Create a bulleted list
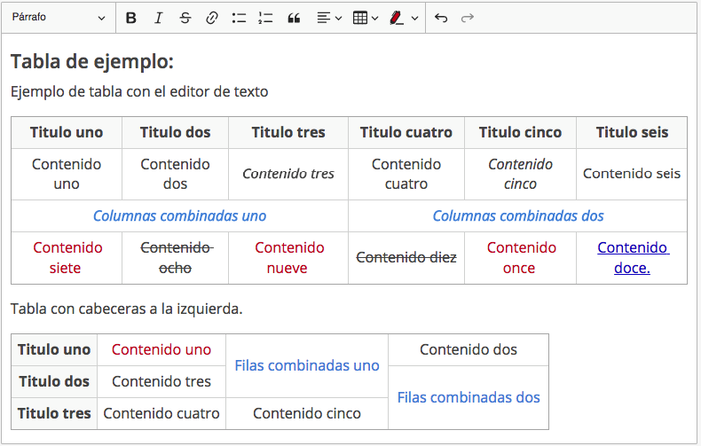 pyautogui.click(x=238, y=18)
